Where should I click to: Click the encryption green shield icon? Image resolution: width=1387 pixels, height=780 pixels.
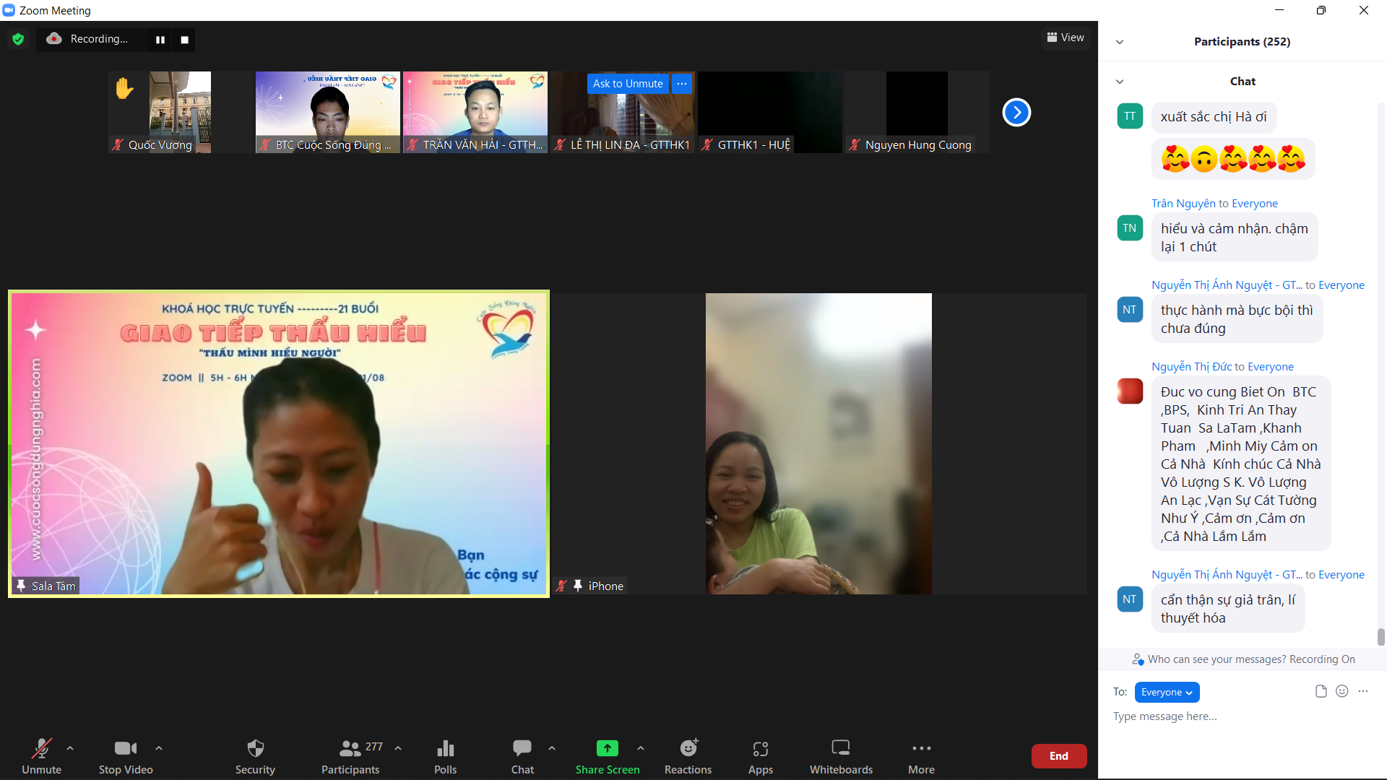click(18, 39)
